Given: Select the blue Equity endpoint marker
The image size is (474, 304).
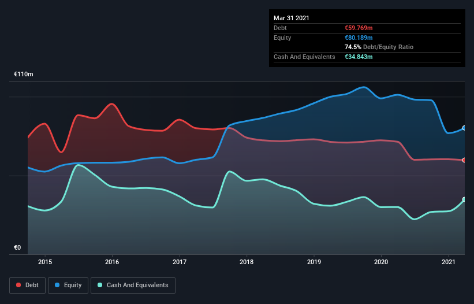Looking at the screenshot, I should [x=464, y=128].
